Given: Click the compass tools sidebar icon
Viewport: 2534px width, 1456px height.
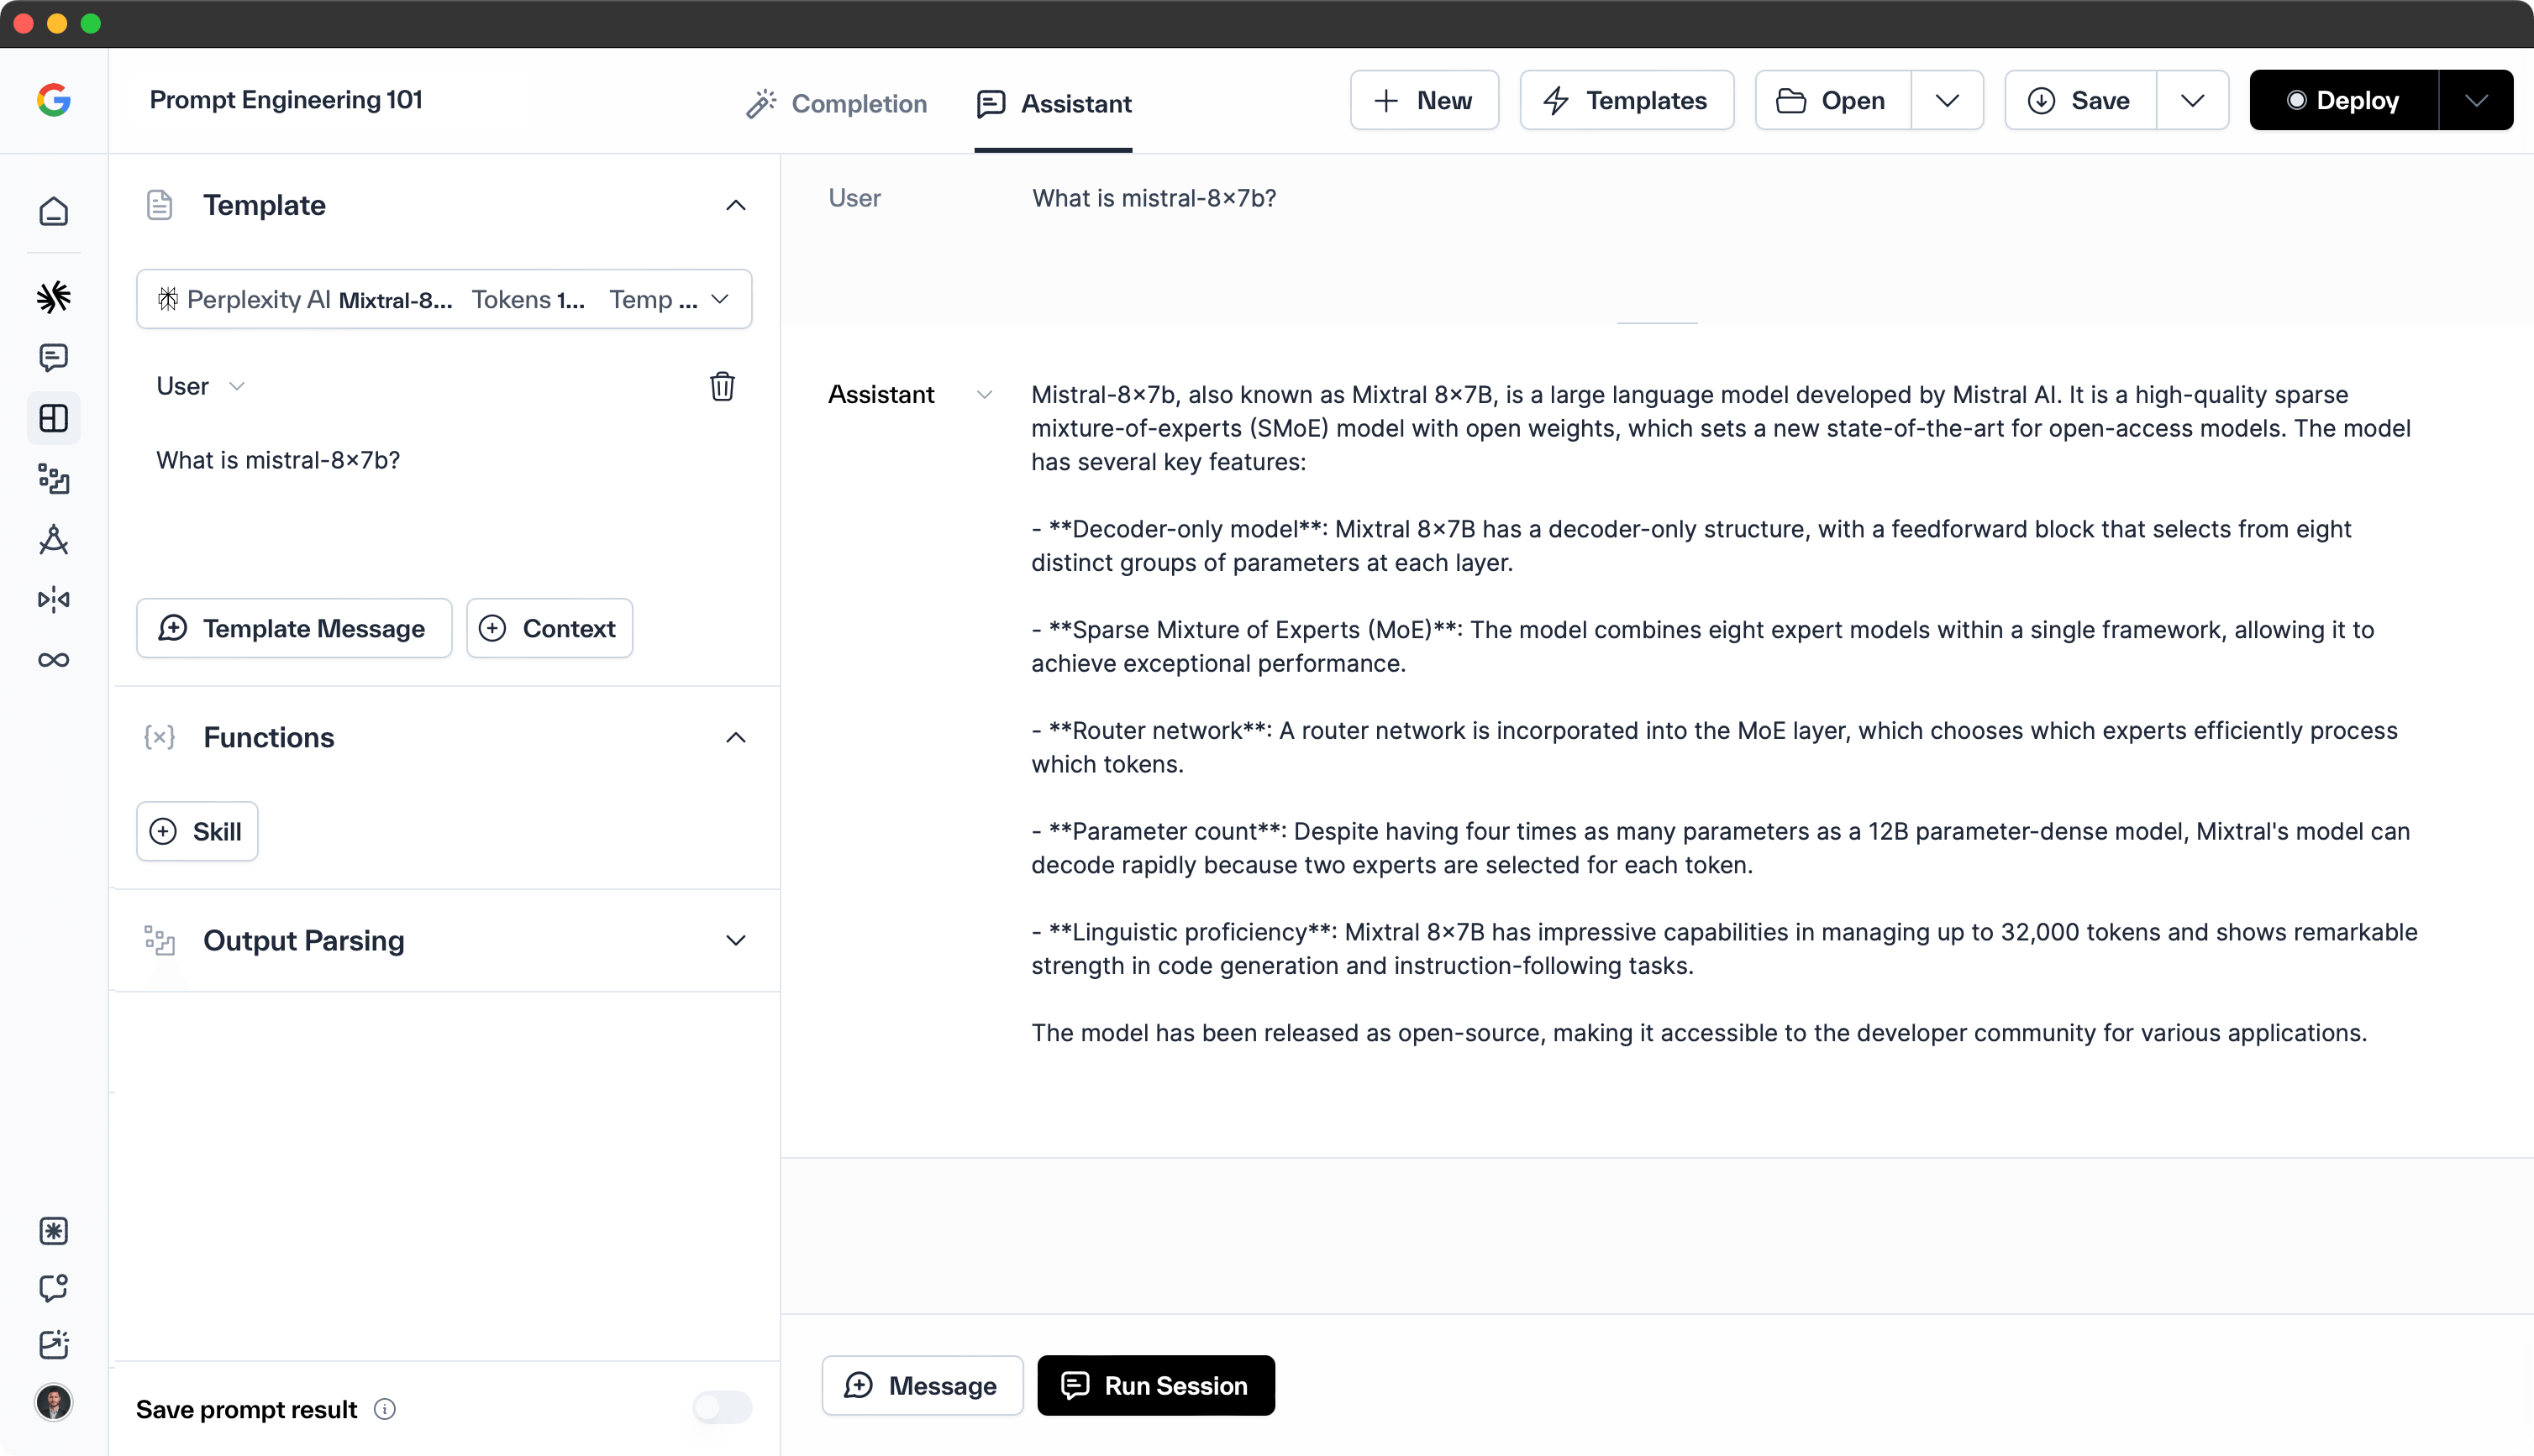Looking at the screenshot, I should tap(54, 540).
